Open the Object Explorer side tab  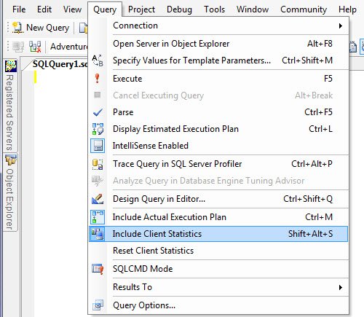click(10, 192)
